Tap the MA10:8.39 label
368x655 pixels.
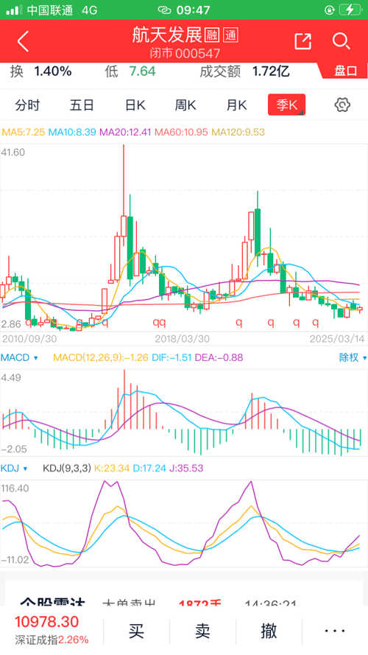click(72, 133)
